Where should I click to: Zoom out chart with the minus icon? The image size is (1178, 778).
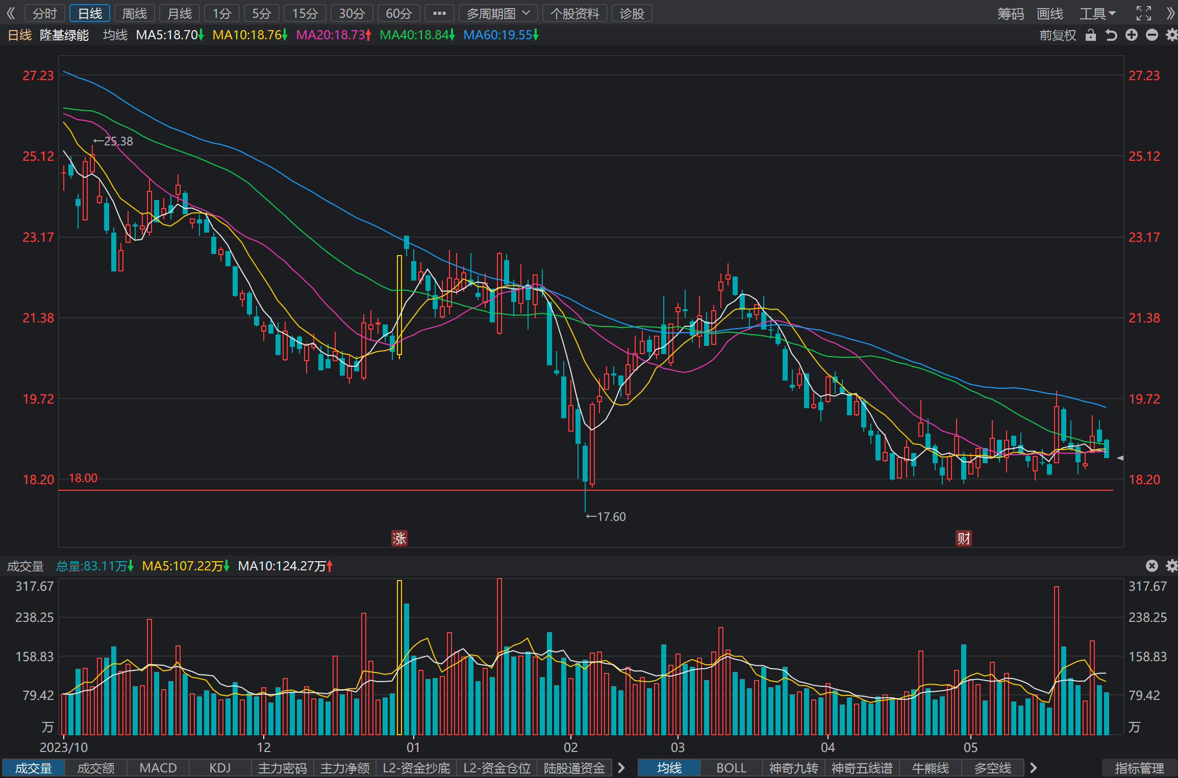1152,35
